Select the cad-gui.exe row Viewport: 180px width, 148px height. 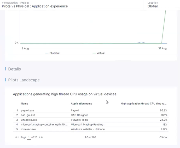[28, 115]
